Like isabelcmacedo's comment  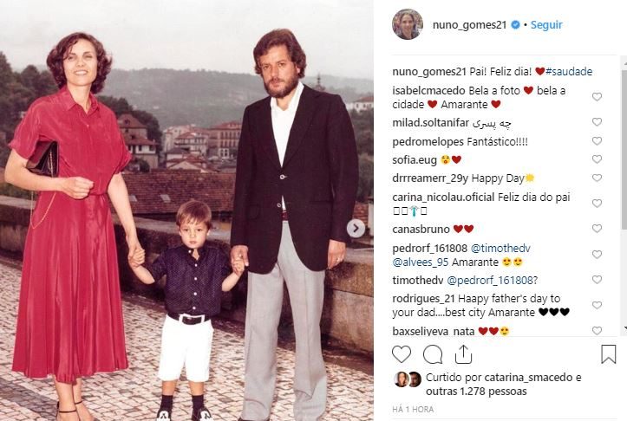click(597, 97)
